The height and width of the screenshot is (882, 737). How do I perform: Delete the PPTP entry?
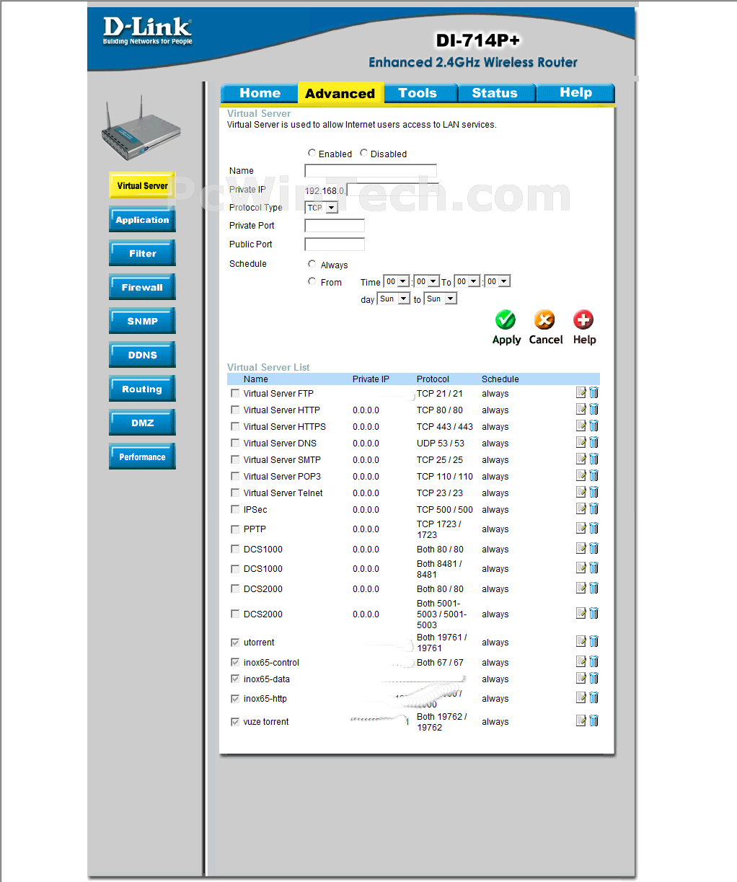(x=594, y=529)
